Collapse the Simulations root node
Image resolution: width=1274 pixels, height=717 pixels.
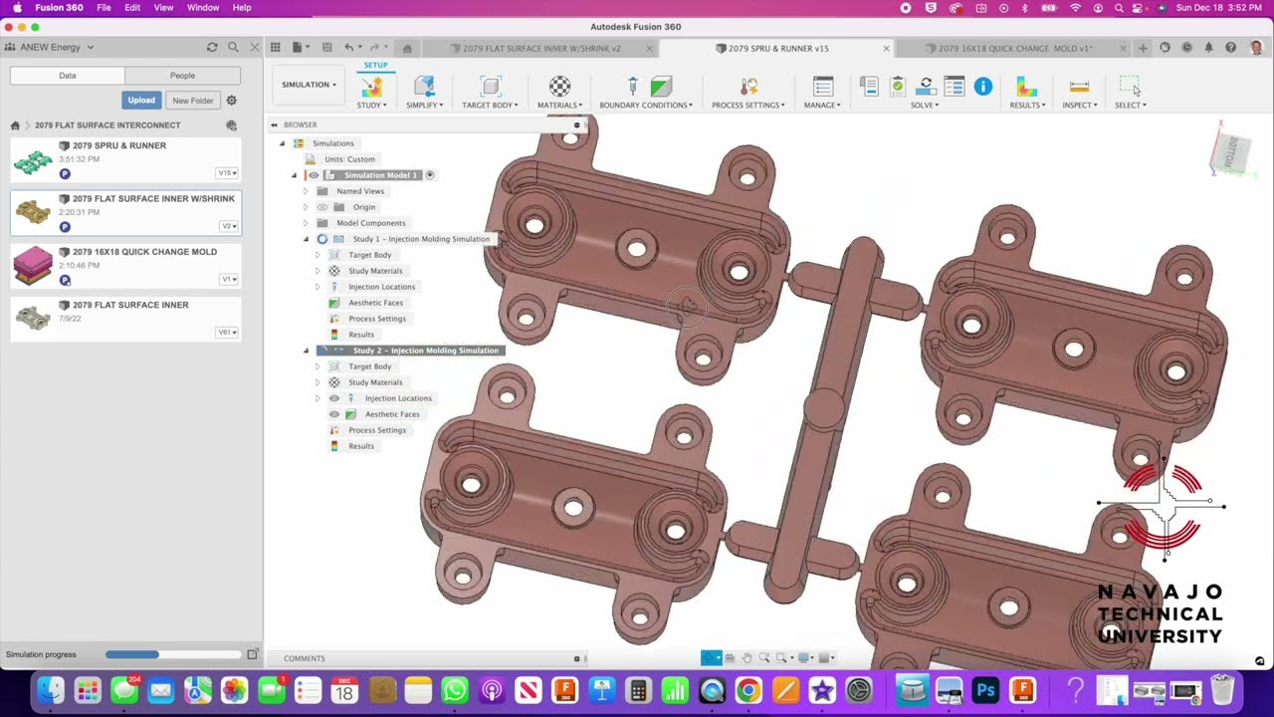[x=282, y=143]
